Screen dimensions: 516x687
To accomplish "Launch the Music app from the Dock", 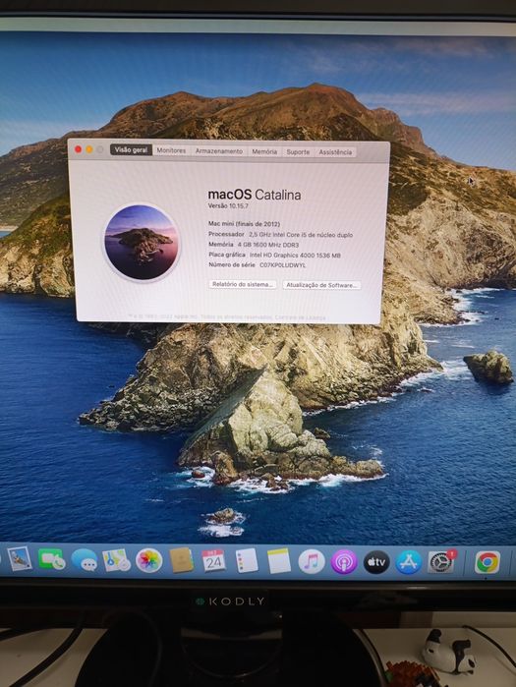I will click(312, 562).
